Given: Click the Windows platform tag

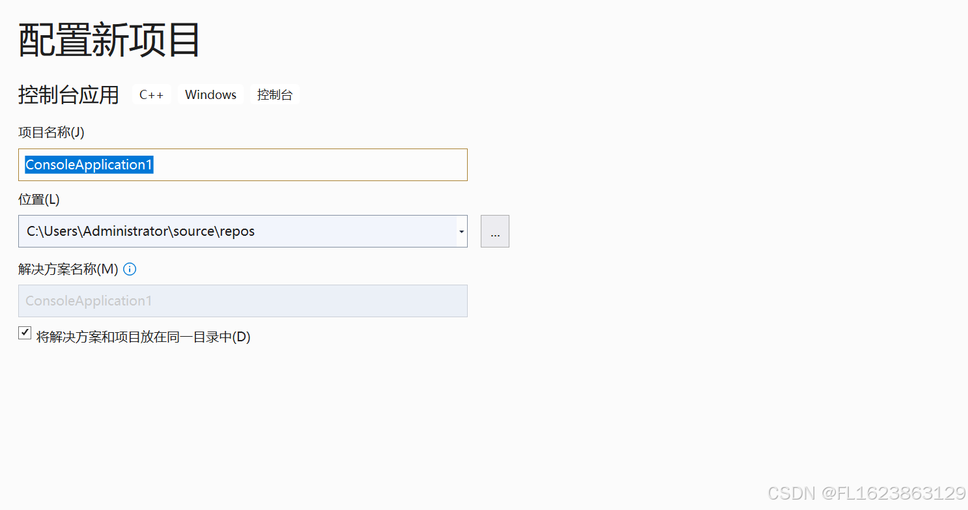Looking at the screenshot, I should click(x=210, y=94).
